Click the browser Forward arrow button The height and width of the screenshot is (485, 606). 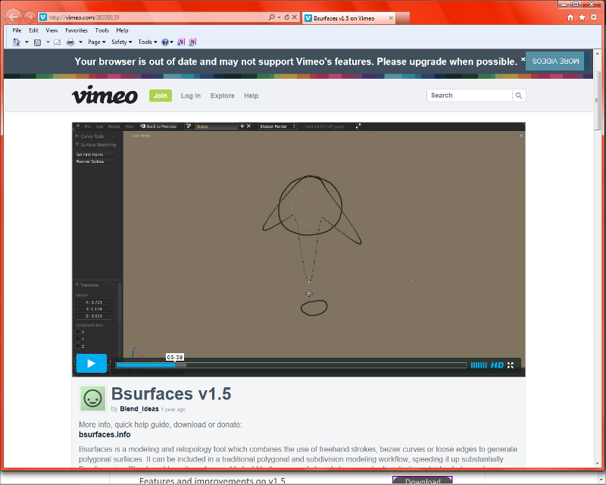(x=30, y=17)
